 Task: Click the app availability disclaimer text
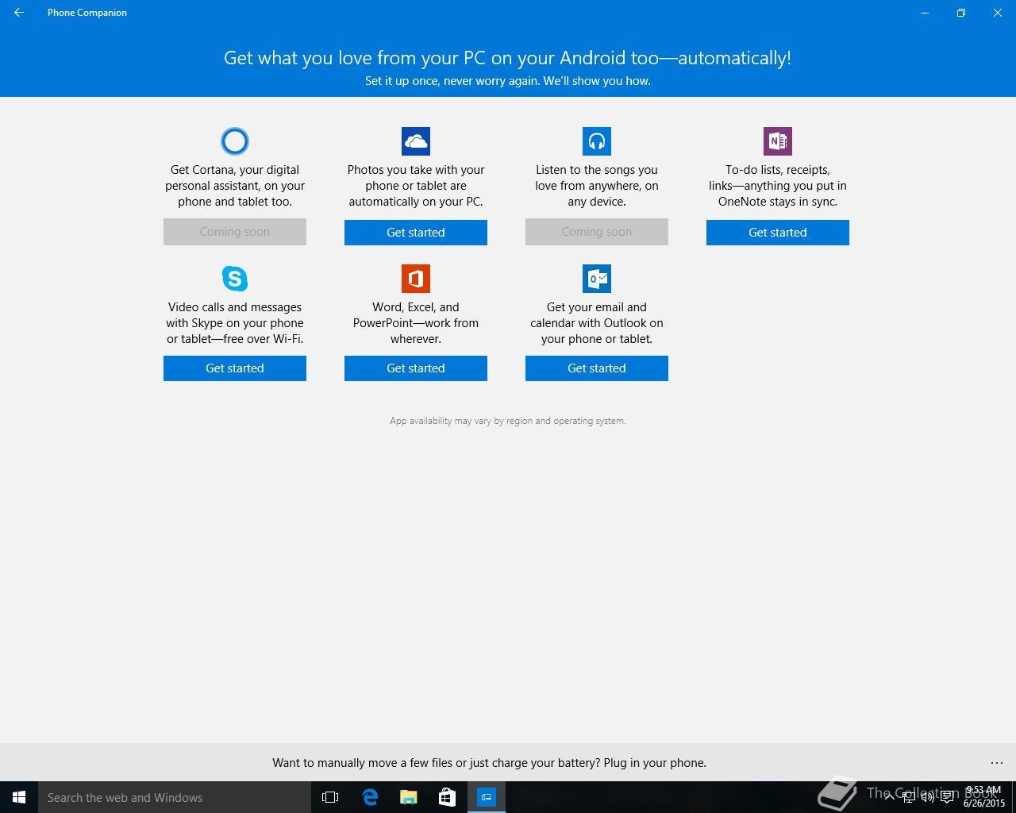[x=508, y=421]
